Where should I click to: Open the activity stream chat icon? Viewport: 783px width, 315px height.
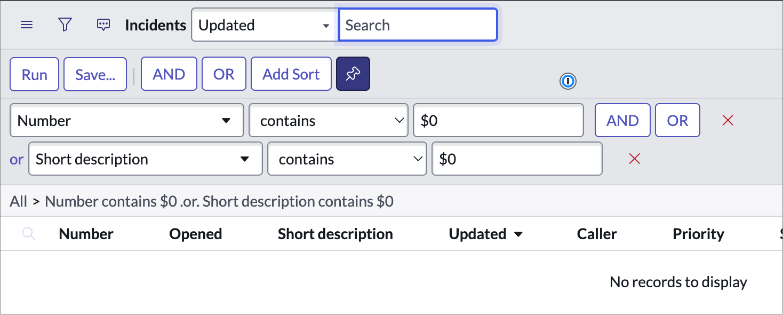[103, 25]
